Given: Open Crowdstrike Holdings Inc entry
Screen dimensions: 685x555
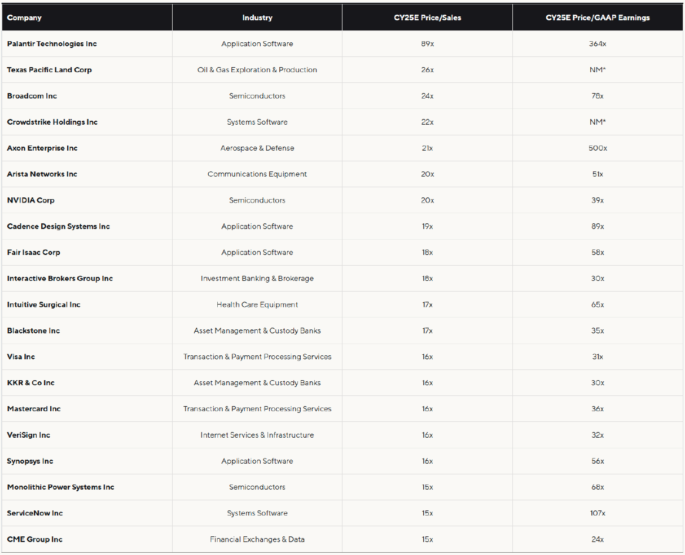Looking at the screenshot, I should (52, 122).
